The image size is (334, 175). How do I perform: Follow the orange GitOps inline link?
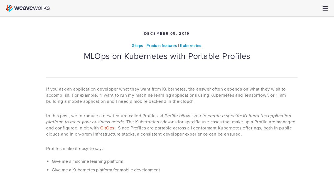tap(107, 128)
